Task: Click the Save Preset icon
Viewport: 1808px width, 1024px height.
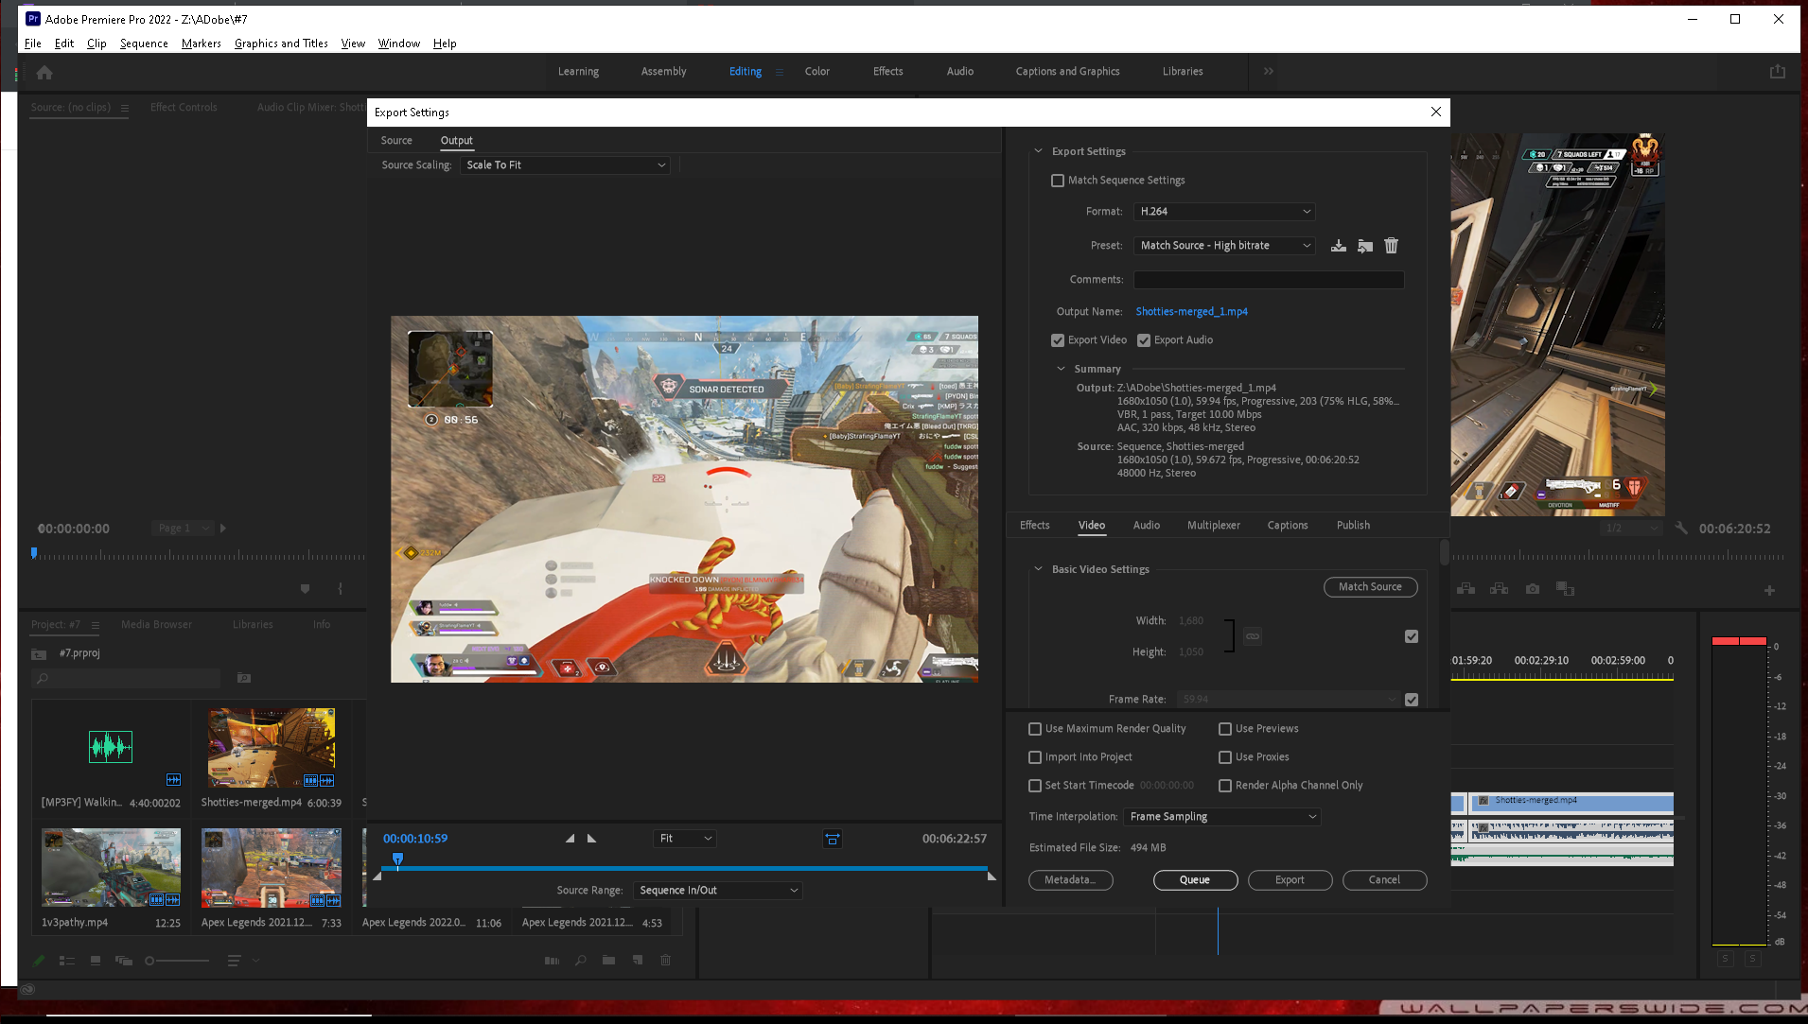Action: 1339,246
